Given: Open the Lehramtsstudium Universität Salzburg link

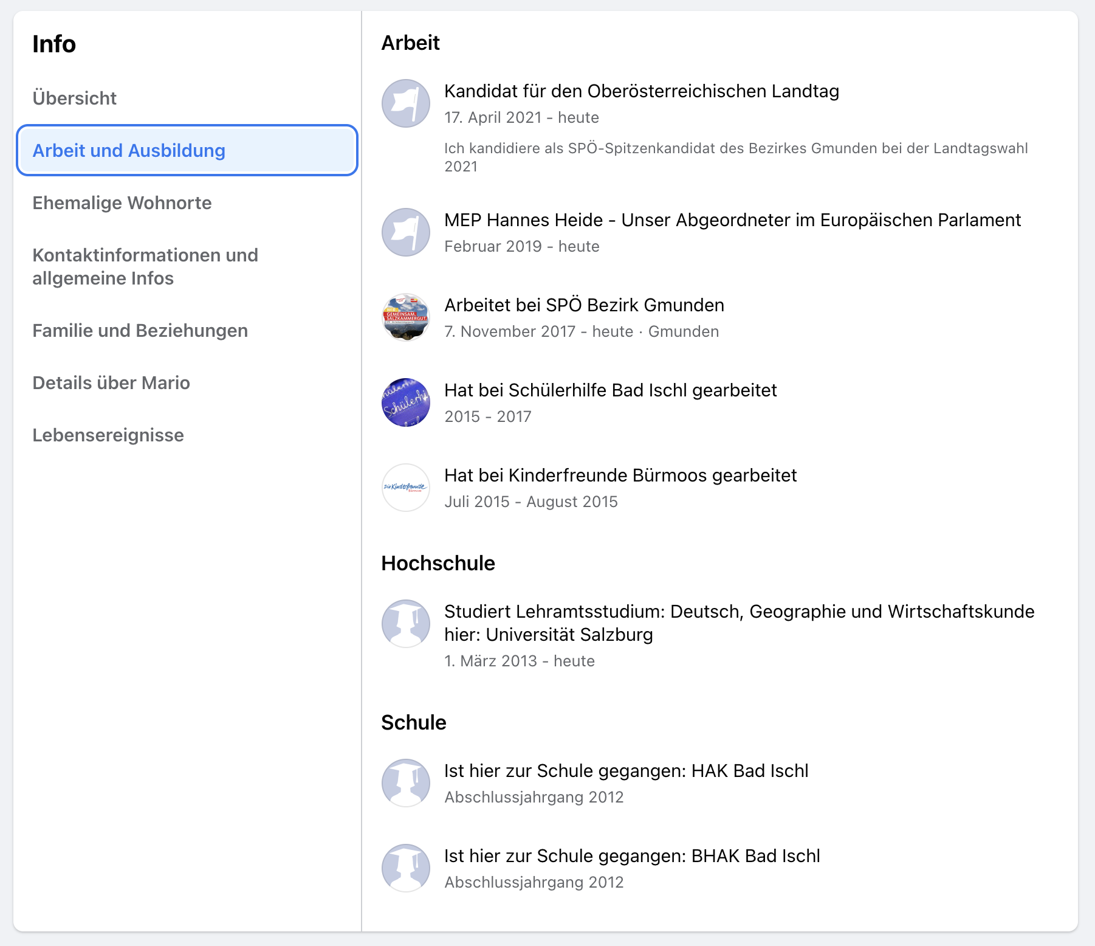Looking at the screenshot, I should click(x=739, y=623).
